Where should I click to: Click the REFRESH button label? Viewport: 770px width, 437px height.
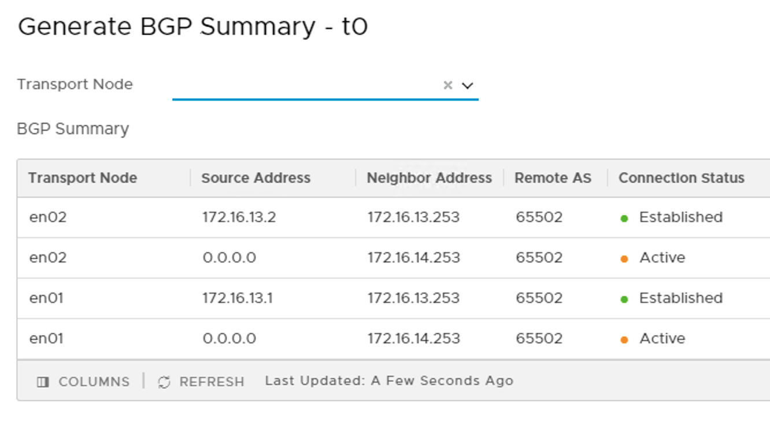(x=212, y=382)
